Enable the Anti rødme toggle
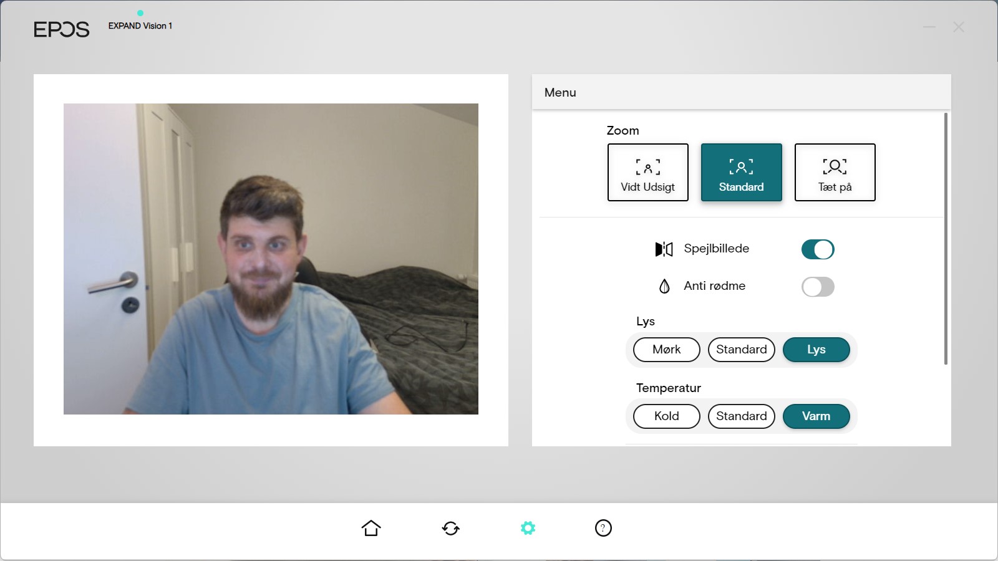998x561 pixels. 817,287
